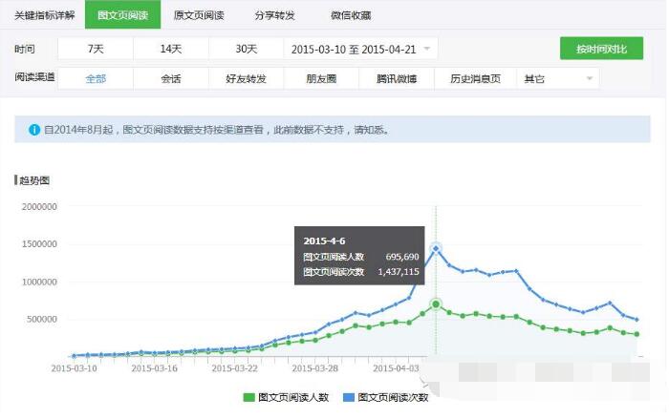Select the 朋友圈 reading channel
The image size is (669, 419).
pos(321,79)
